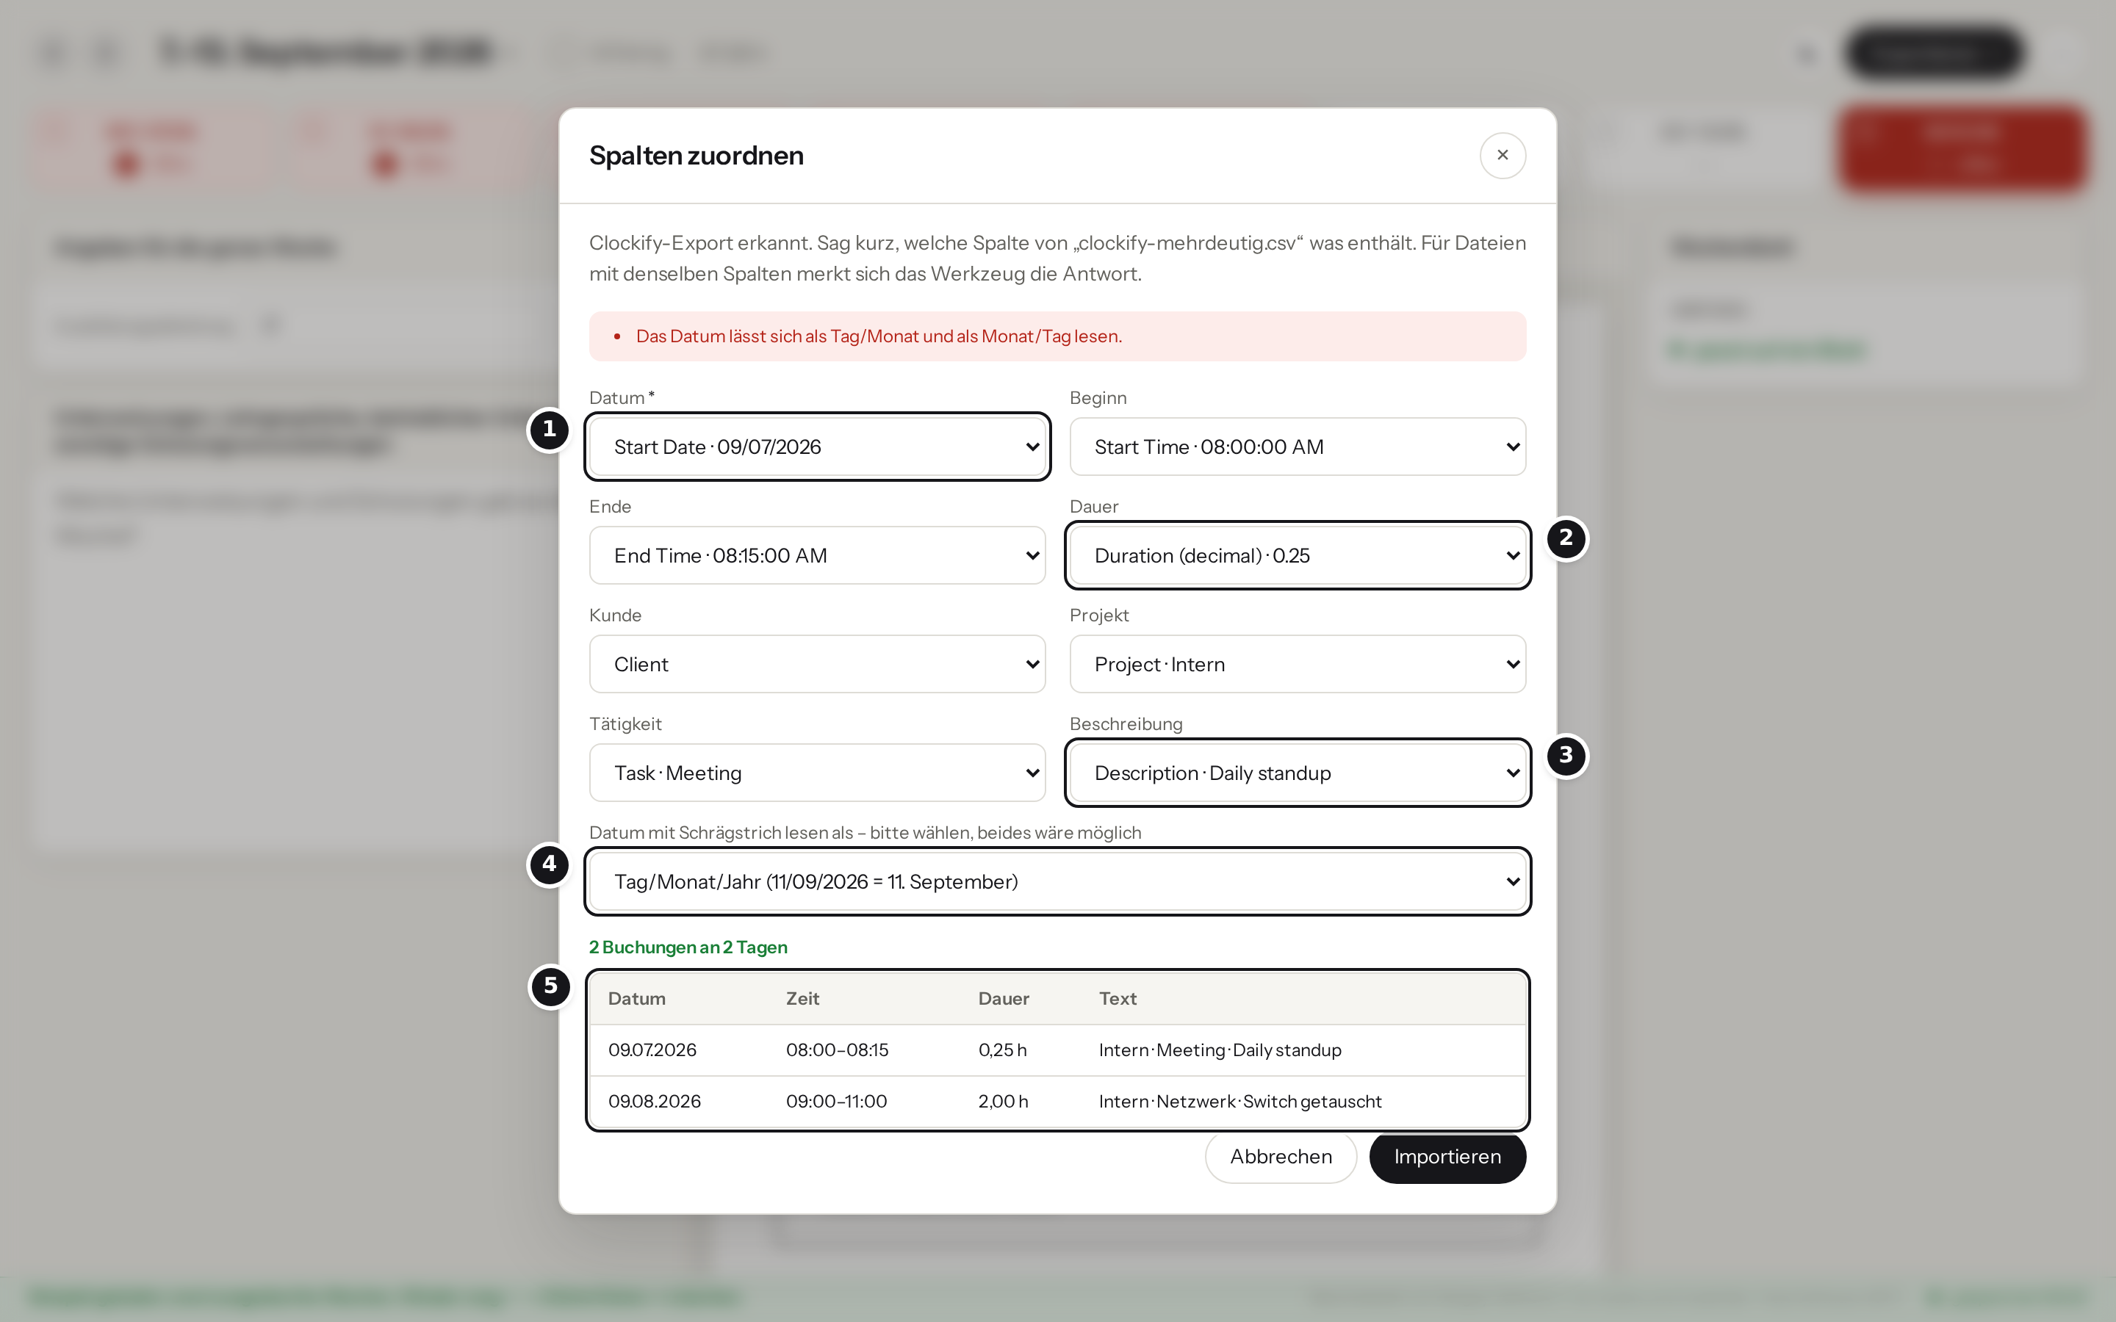Click the 09:00–11:00 time cell
Screen dimensions: 2116x1322
pyautogui.click(x=836, y=1102)
